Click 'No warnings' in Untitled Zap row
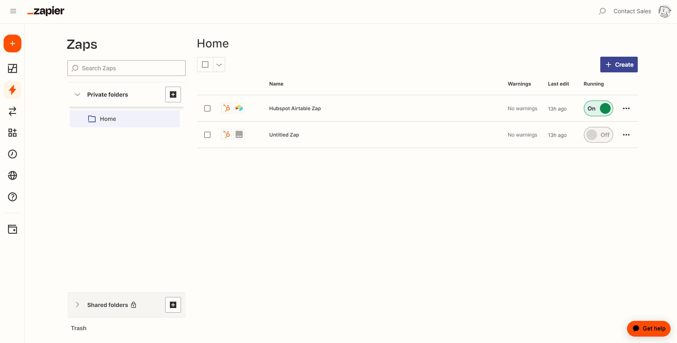Screen dimensions: 677x343 522,135
